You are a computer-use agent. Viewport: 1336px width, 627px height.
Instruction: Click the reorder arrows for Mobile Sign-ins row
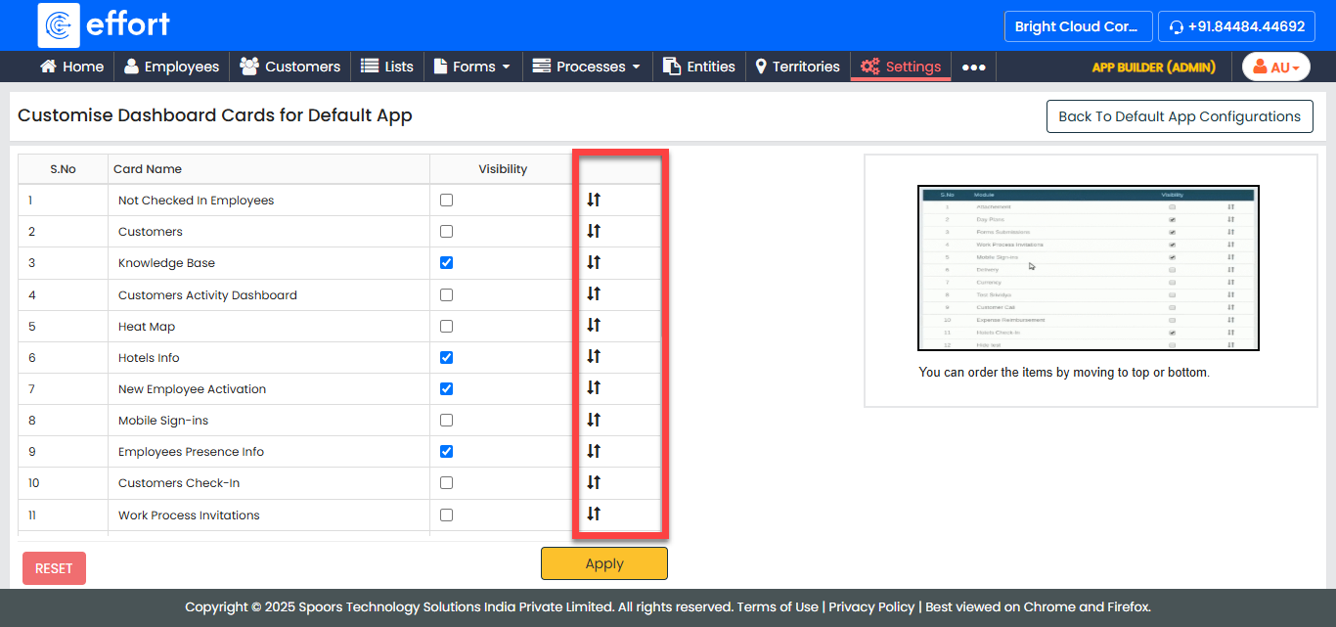(594, 420)
